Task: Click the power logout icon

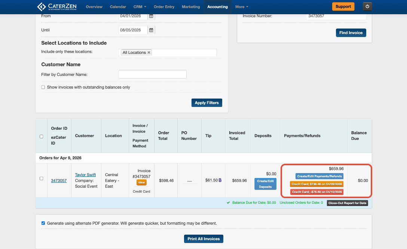Action: pos(367,6)
